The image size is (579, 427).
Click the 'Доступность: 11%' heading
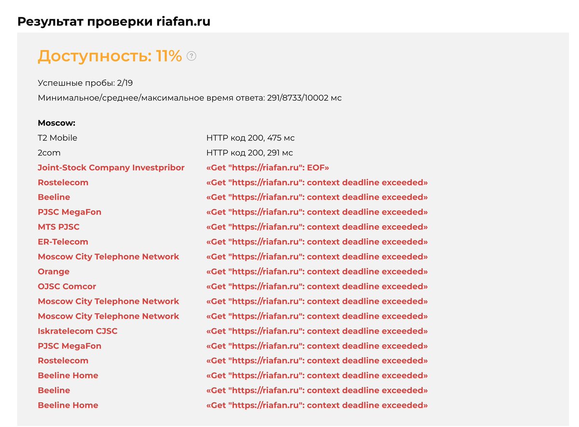(x=110, y=56)
